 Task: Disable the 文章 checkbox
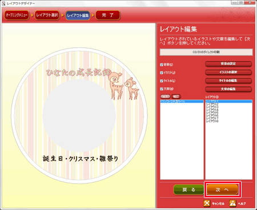(x=162, y=89)
